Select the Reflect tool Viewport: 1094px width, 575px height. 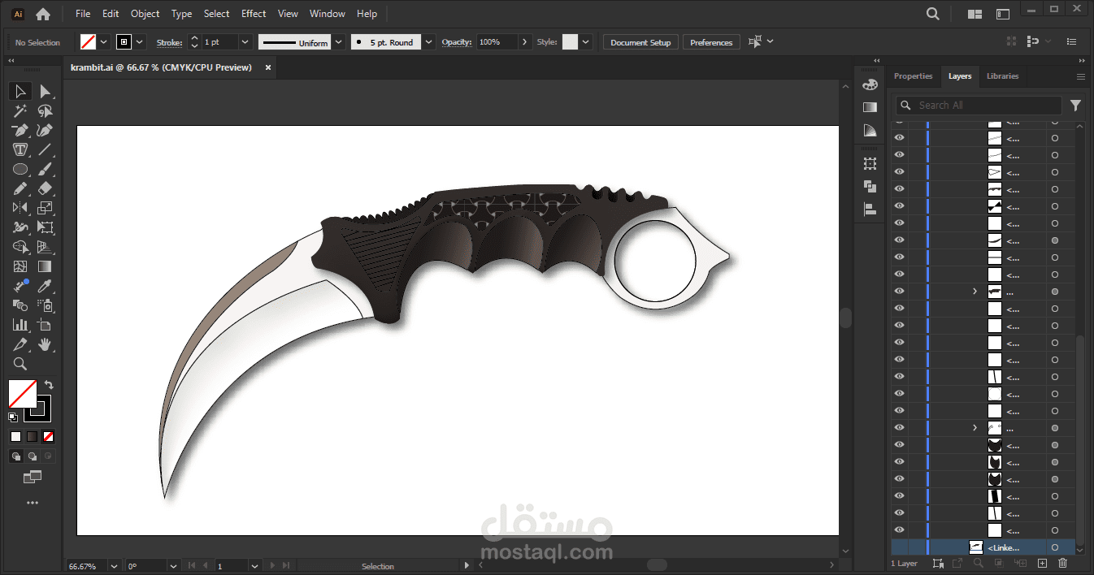[20, 208]
